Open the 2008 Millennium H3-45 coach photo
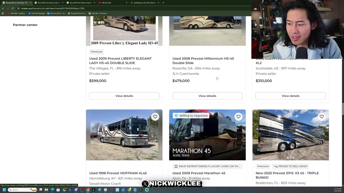This screenshot has width=344, height=193. [207, 31]
